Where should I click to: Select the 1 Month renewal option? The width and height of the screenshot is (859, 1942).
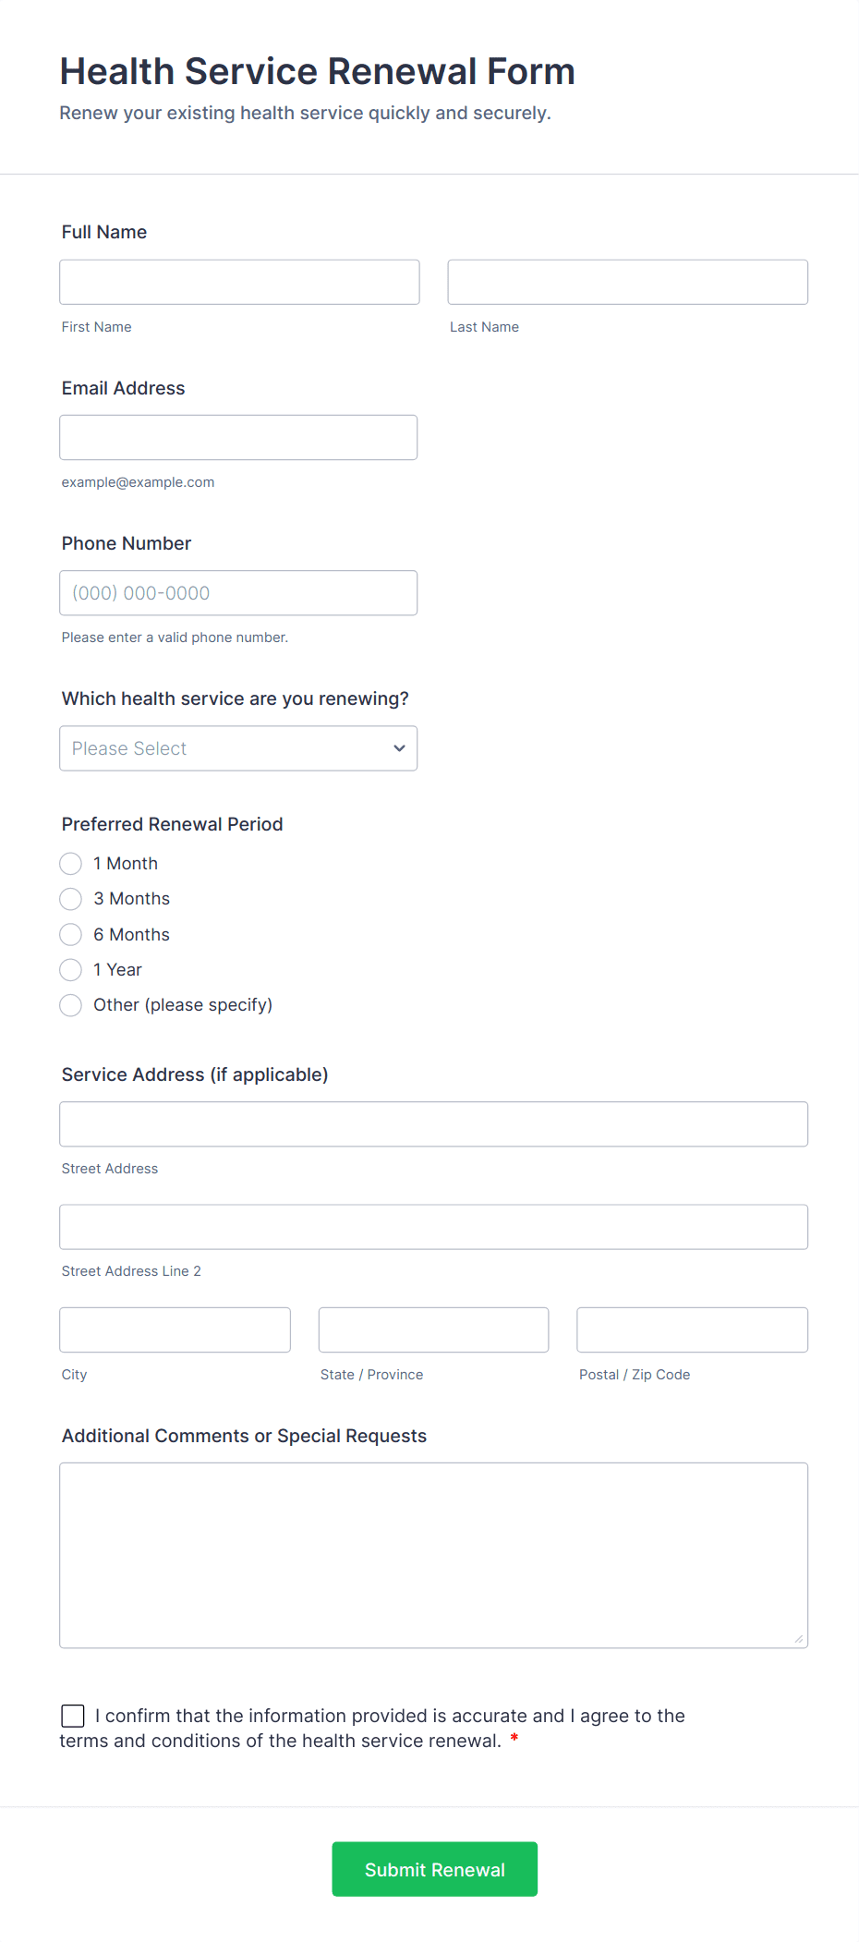[71, 864]
